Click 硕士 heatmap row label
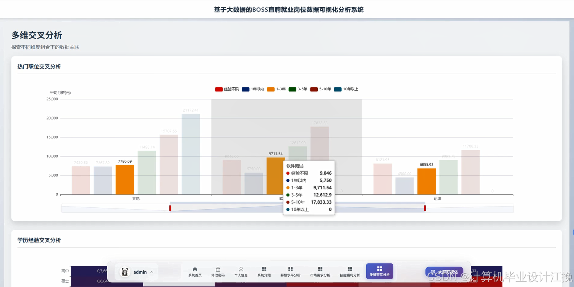This screenshot has width=574, height=287. pyautogui.click(x=65, y=281)
